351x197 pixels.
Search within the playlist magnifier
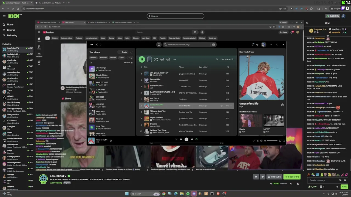point(217,59)
